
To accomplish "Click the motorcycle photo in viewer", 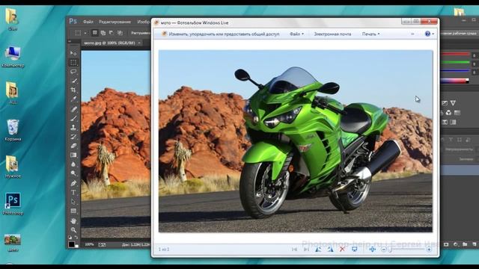I will (296, 141).
